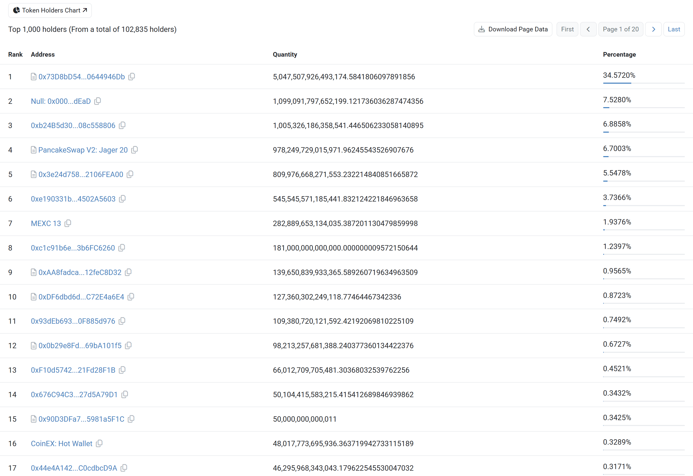Click the Page 1 of 20 indicator
The height and width of the screenshot is (476, 693).
pyautogui.click(x=621, y=29)
